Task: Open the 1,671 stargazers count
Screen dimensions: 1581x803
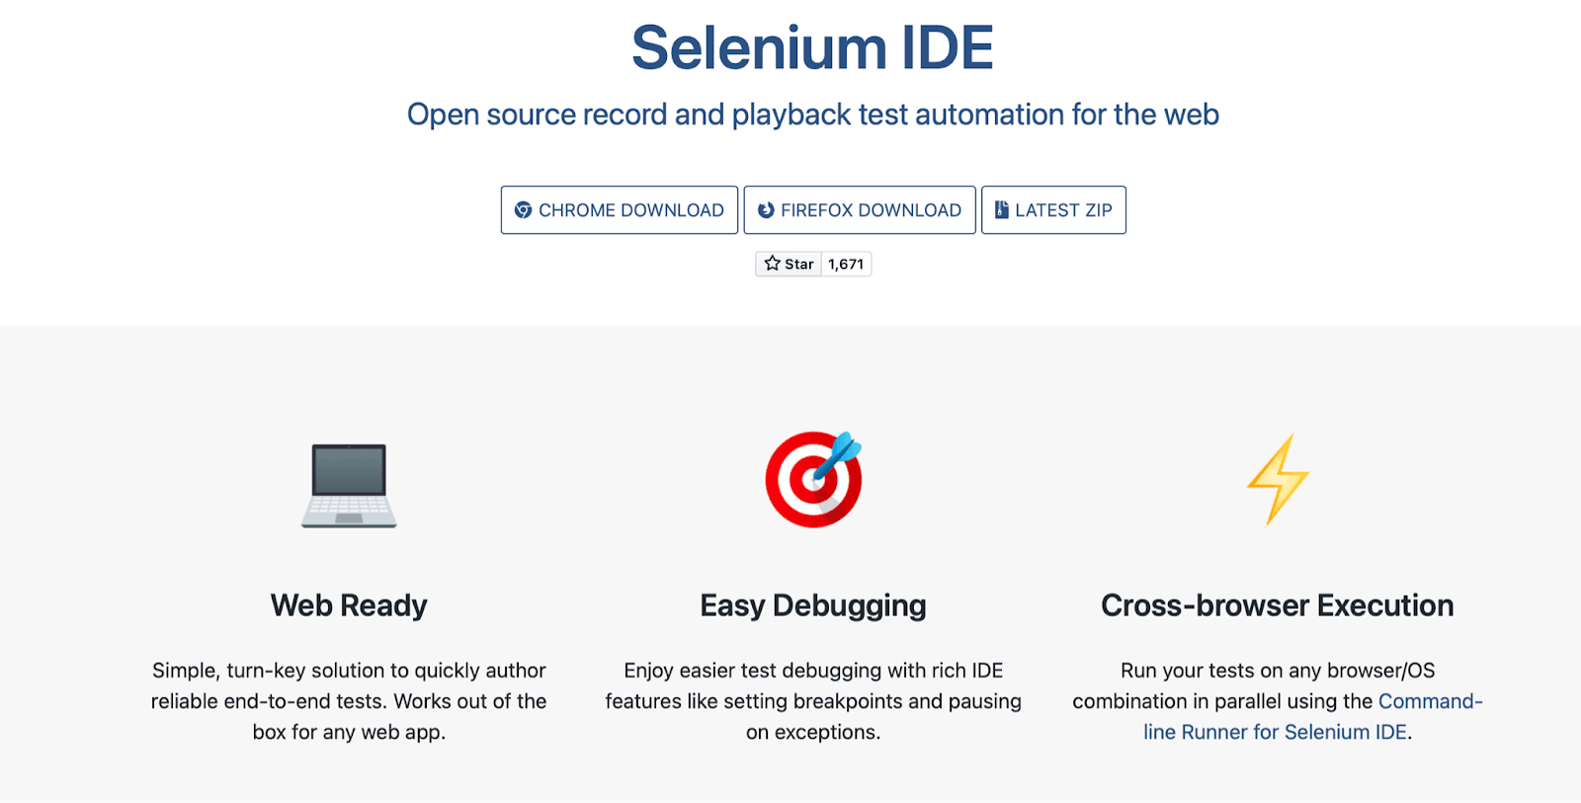Action: click(x=846, y=263)
